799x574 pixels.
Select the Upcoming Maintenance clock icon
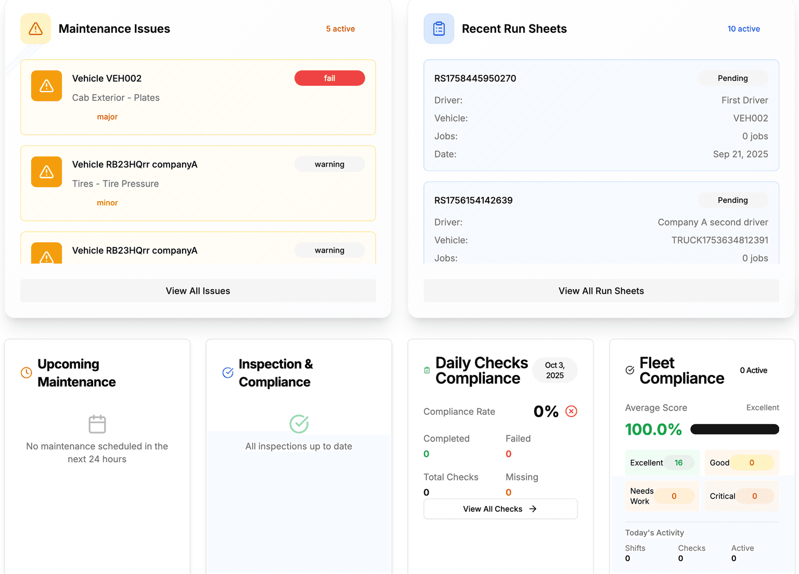pos(25,372)
